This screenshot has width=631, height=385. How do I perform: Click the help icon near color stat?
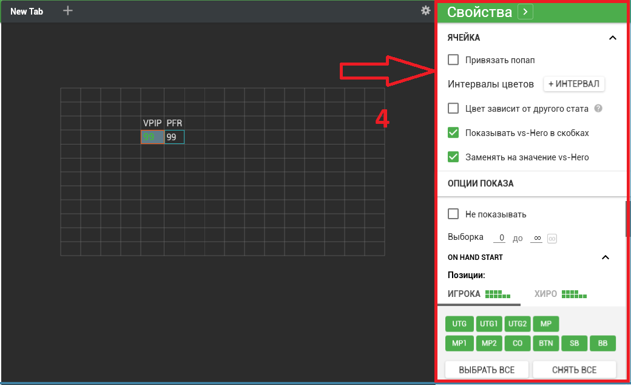598,109
